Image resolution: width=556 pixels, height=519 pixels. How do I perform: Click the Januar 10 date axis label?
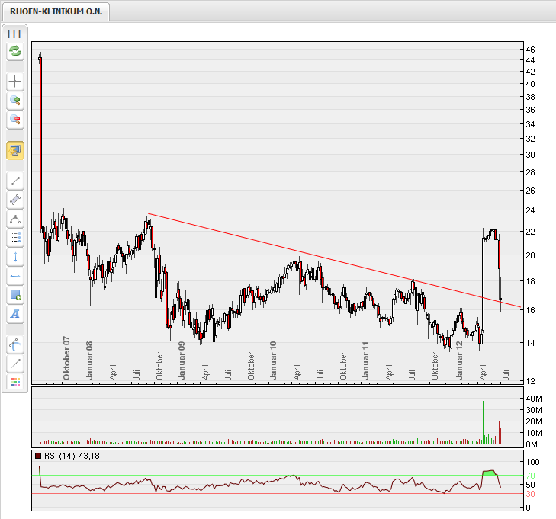[273, 360]
